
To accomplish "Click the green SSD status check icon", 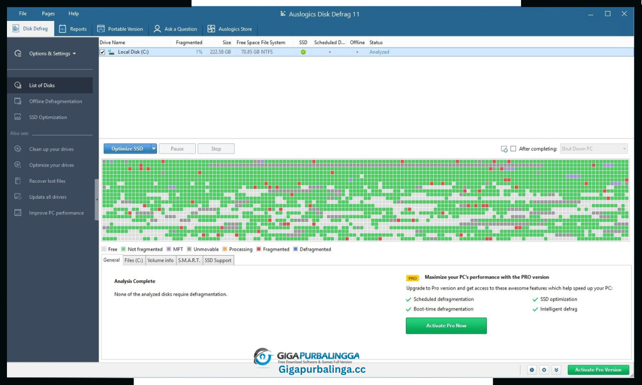I will pos(303,52).
